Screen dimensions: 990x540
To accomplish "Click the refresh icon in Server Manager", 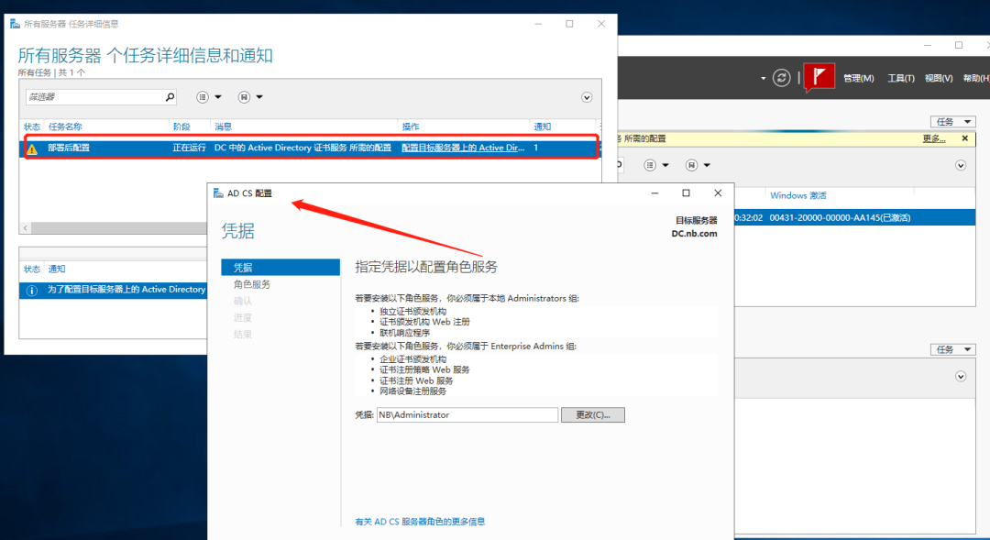I will [782, 78].
